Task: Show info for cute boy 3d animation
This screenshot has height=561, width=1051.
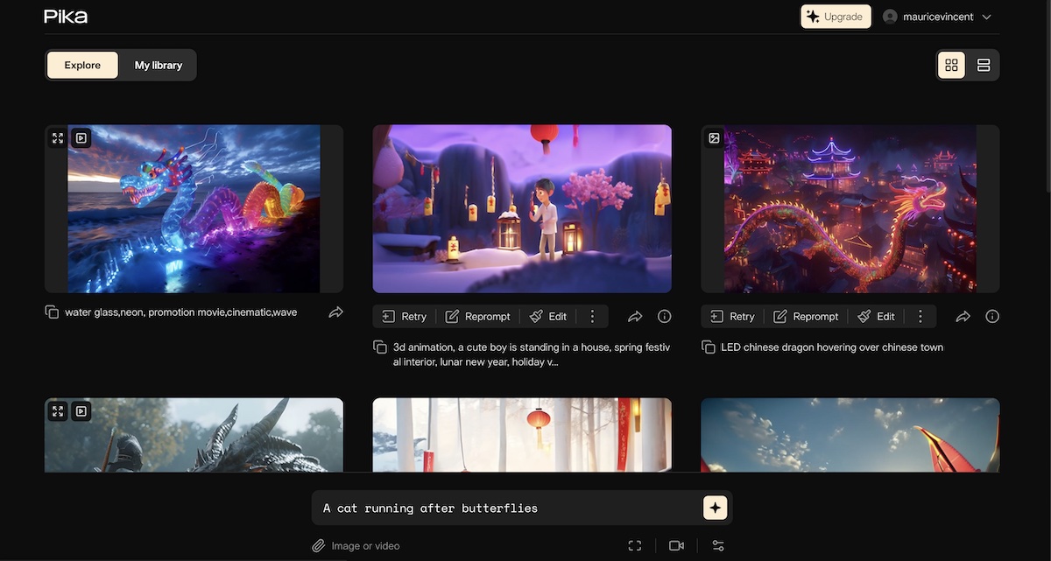Action: point(664,317)
